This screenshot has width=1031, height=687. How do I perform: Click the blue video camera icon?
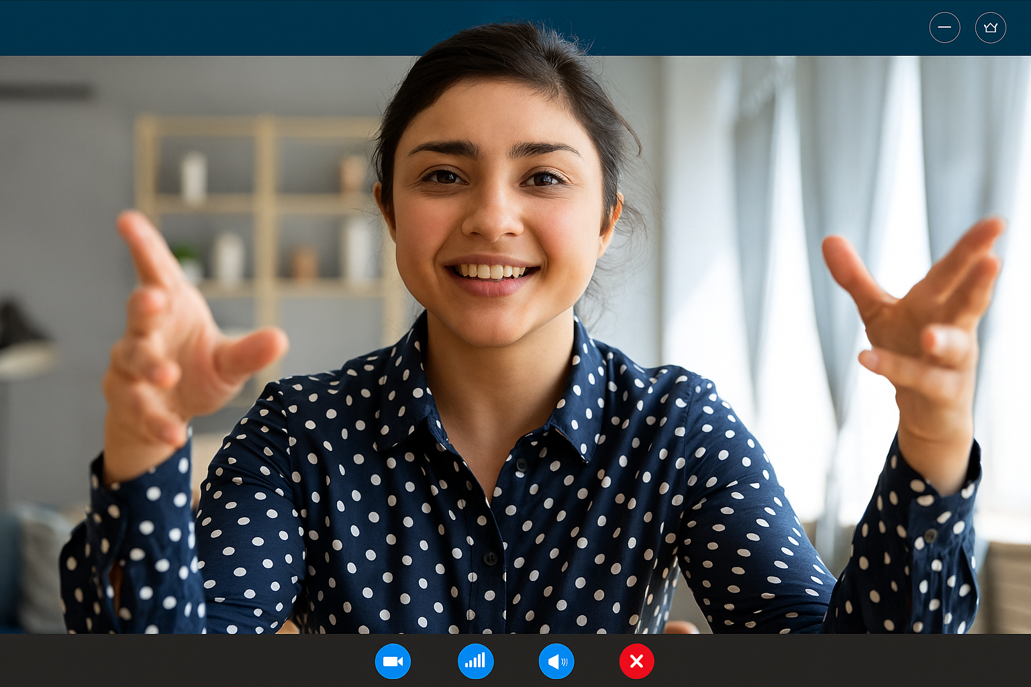(x=393, y=662)
